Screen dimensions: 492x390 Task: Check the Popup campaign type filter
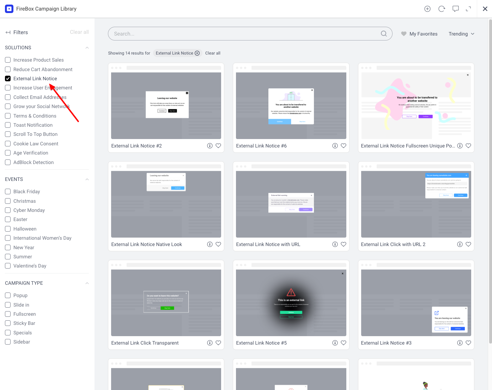[x=8, y=295]
